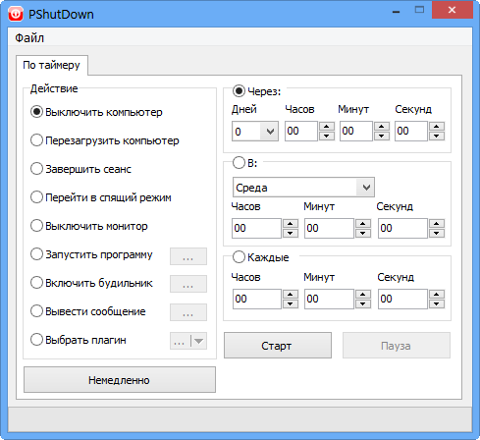
Task: Select Вывести сообщение radio button
Action: [88, 311]
